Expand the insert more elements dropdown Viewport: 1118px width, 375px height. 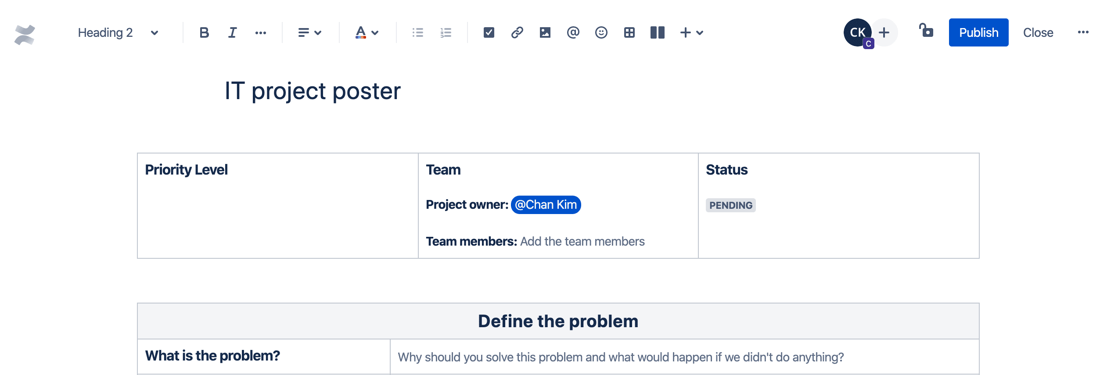tap(691, 33)
